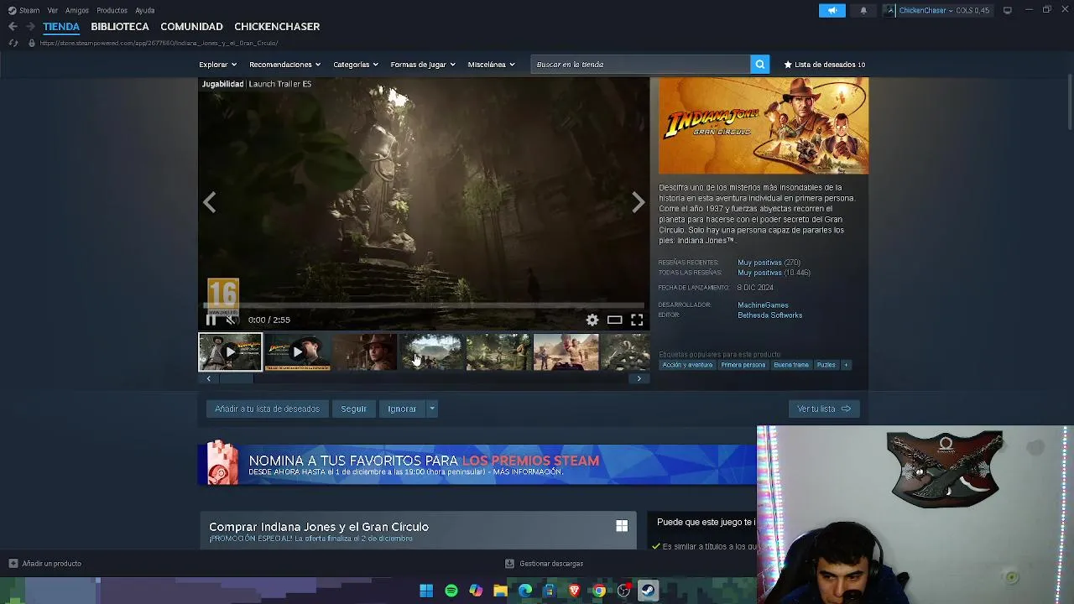Pause the launch trailer
This screenshot has height=604, width=1074.
pos(211,320)
